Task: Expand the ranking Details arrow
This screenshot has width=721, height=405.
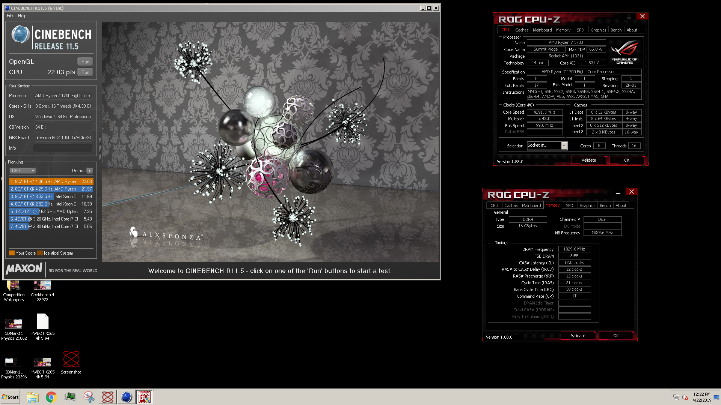Action: coord(90,171)
